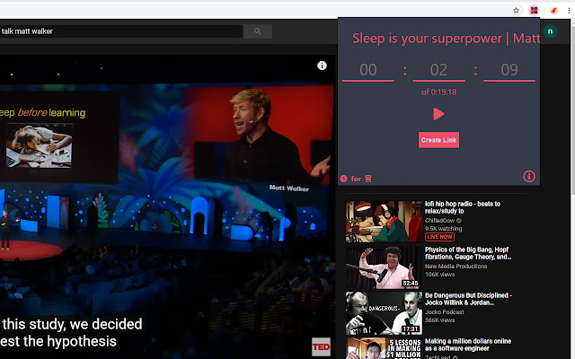Click the '386K views' text
Screen dimensions: 575x359
(439, 320)
